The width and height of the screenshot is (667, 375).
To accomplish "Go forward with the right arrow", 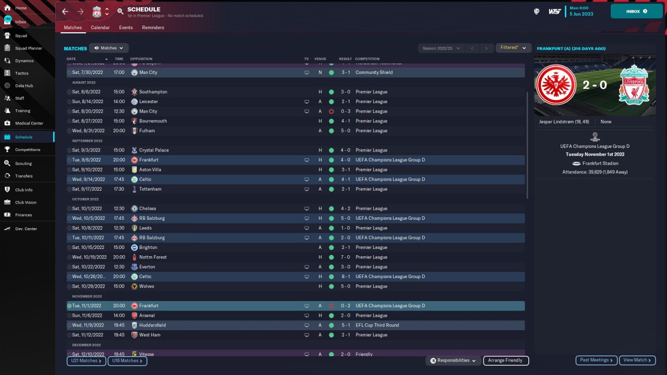I will 80,11.
